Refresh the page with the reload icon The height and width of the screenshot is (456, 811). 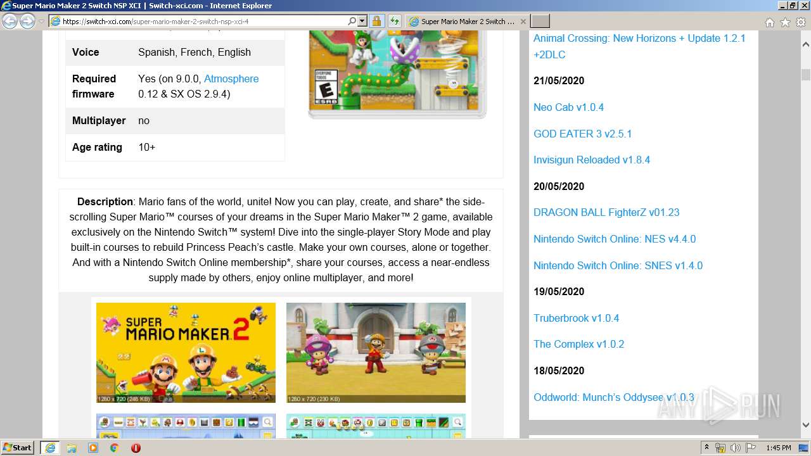394,21
